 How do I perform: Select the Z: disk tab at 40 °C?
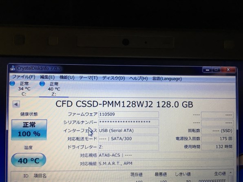tap(54, 89)
